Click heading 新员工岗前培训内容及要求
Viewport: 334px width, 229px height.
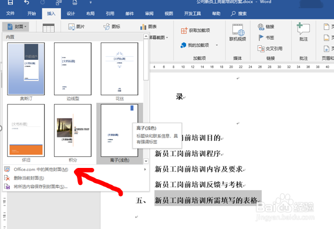click(x=199, y=169)
